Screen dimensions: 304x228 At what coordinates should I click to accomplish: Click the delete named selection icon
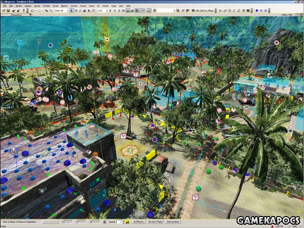pos(178,10)
